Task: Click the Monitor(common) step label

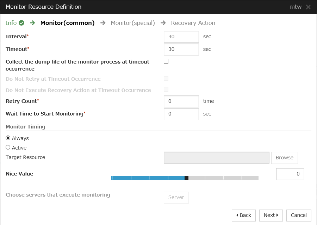Action: 67,23
